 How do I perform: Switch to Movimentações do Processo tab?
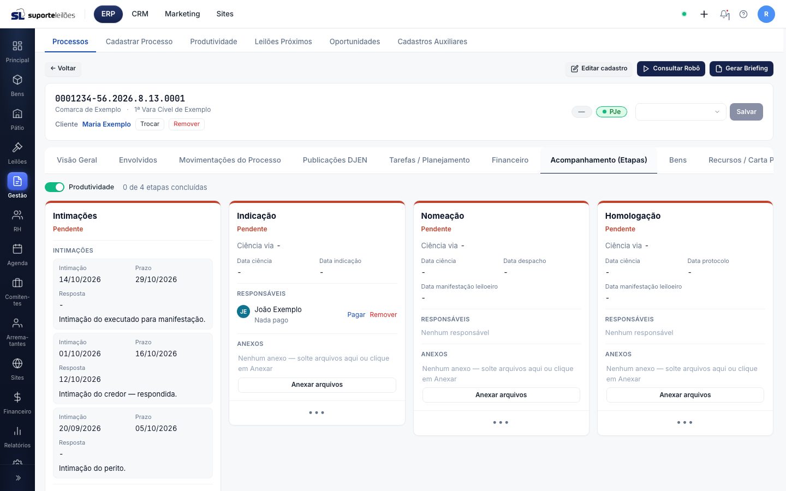pyautogui.click(x=230, y=160)
